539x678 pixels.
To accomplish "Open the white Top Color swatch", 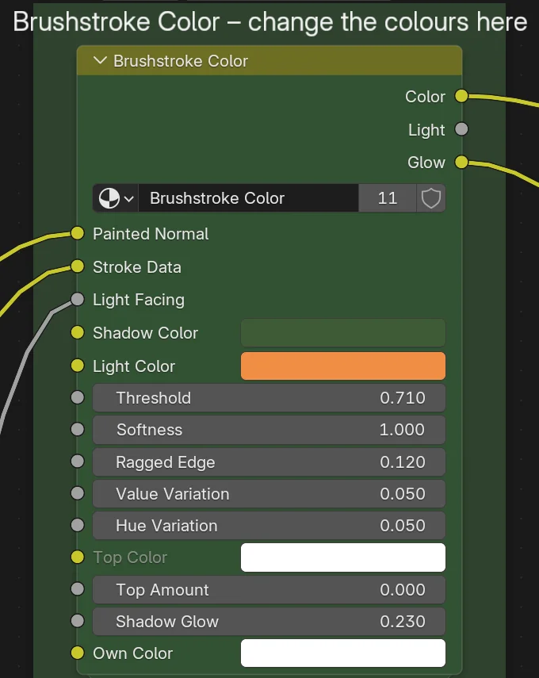I will [342, 557].
